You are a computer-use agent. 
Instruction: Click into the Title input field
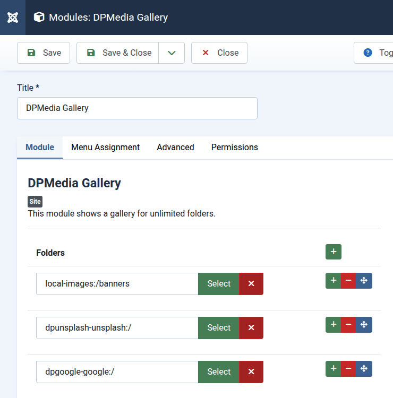[137, 108]
